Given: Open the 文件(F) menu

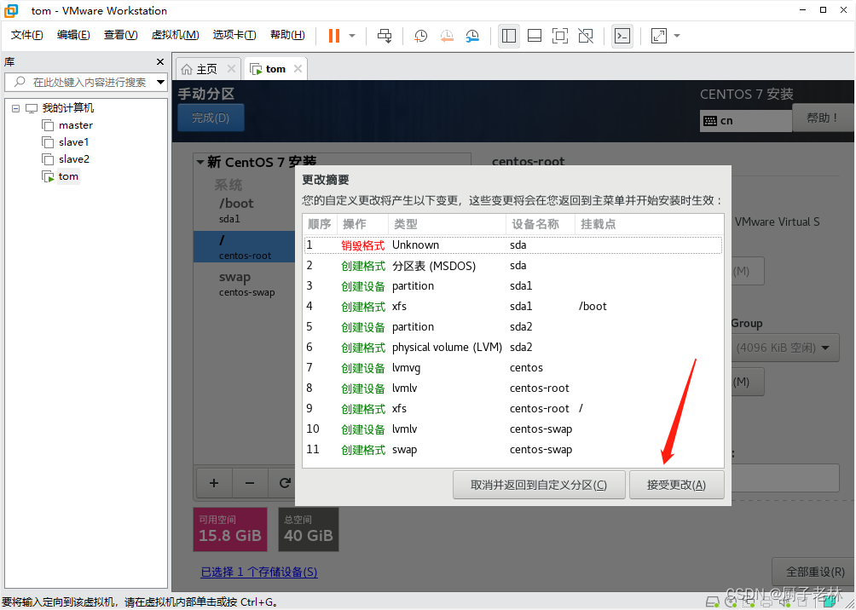Looking at the screenshot, I should click(x=26, y=35).
